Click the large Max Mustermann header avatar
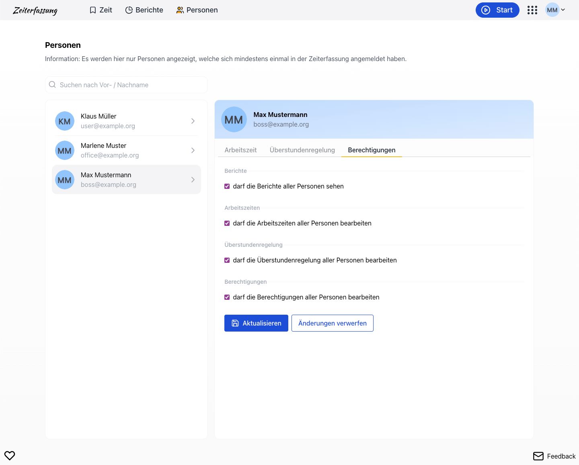Image resolution: width=579 pixels, height=465 pixels. click(x=234, y=119)
